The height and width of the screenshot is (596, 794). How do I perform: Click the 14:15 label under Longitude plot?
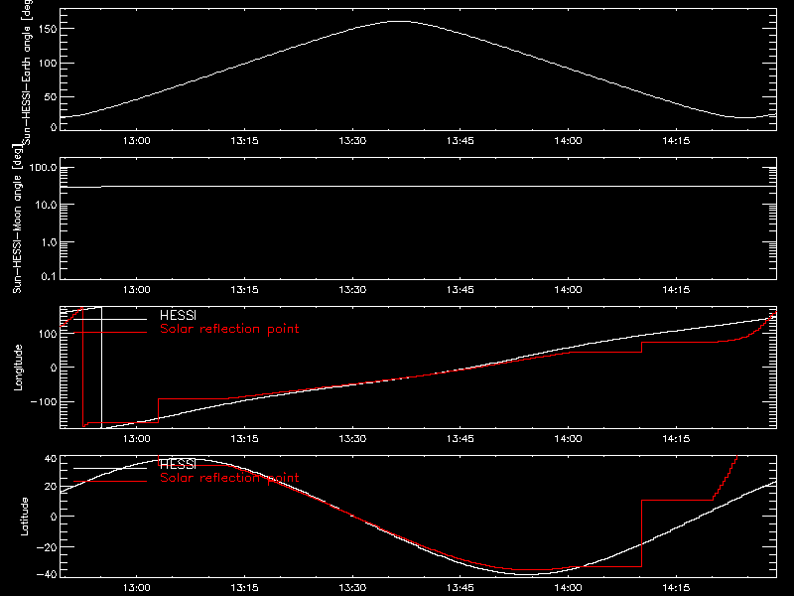[x=676, y=438]
